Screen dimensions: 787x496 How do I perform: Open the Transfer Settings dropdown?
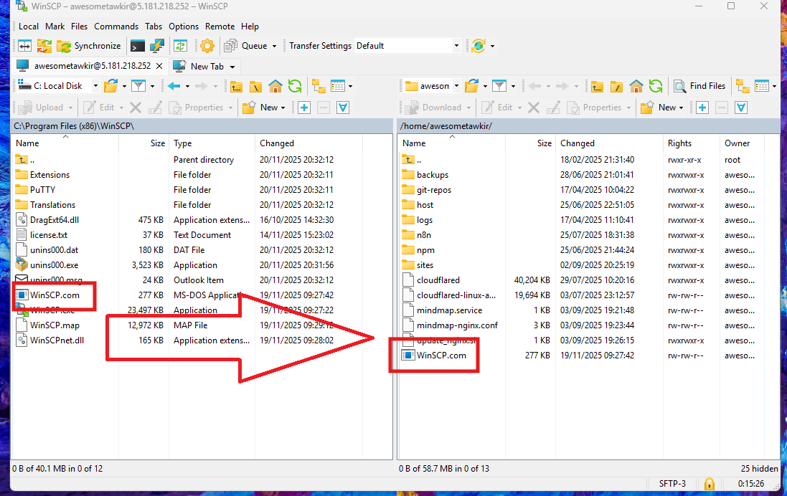point(407,46)
